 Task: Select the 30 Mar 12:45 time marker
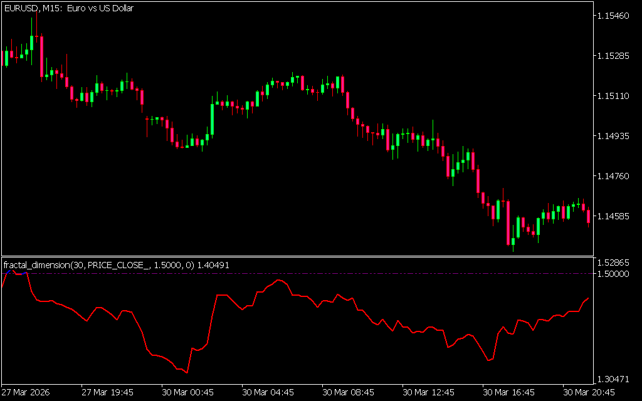[x=428, y=393]
